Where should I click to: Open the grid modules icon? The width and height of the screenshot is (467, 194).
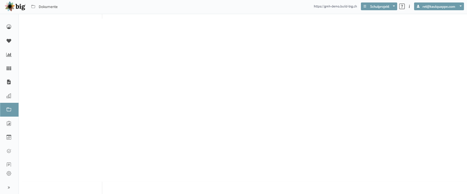click(9, 68)
